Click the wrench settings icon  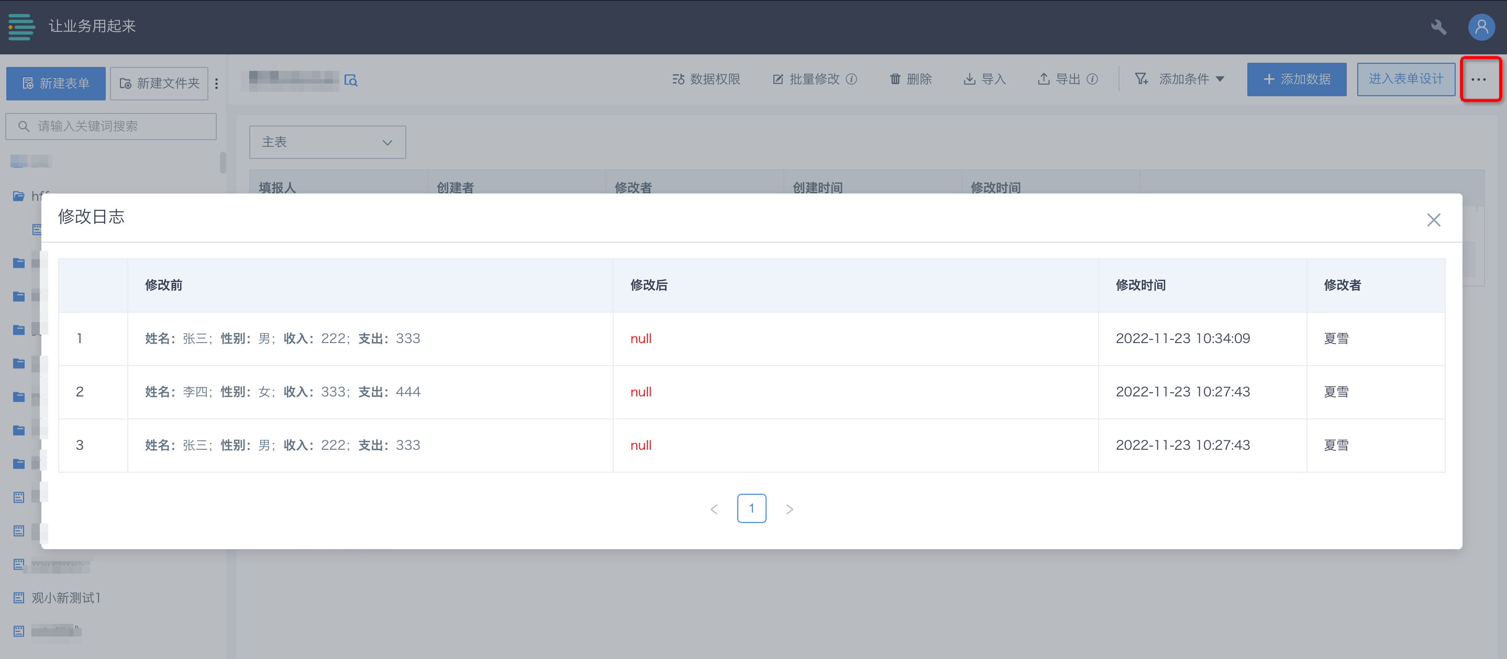point(1438,27)
